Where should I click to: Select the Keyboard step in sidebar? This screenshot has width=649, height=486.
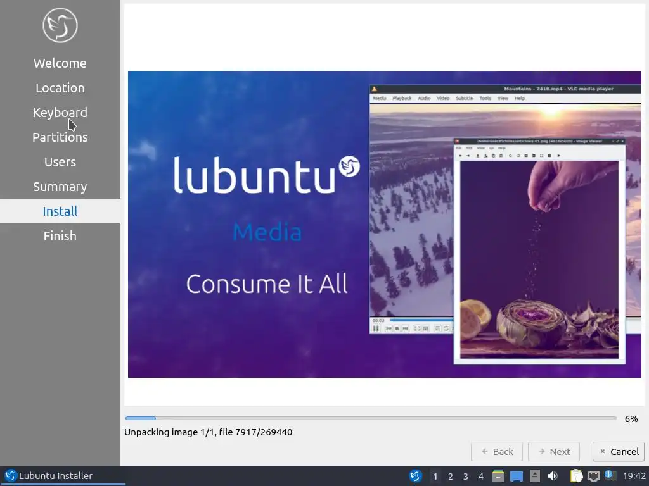pos(60,113)
